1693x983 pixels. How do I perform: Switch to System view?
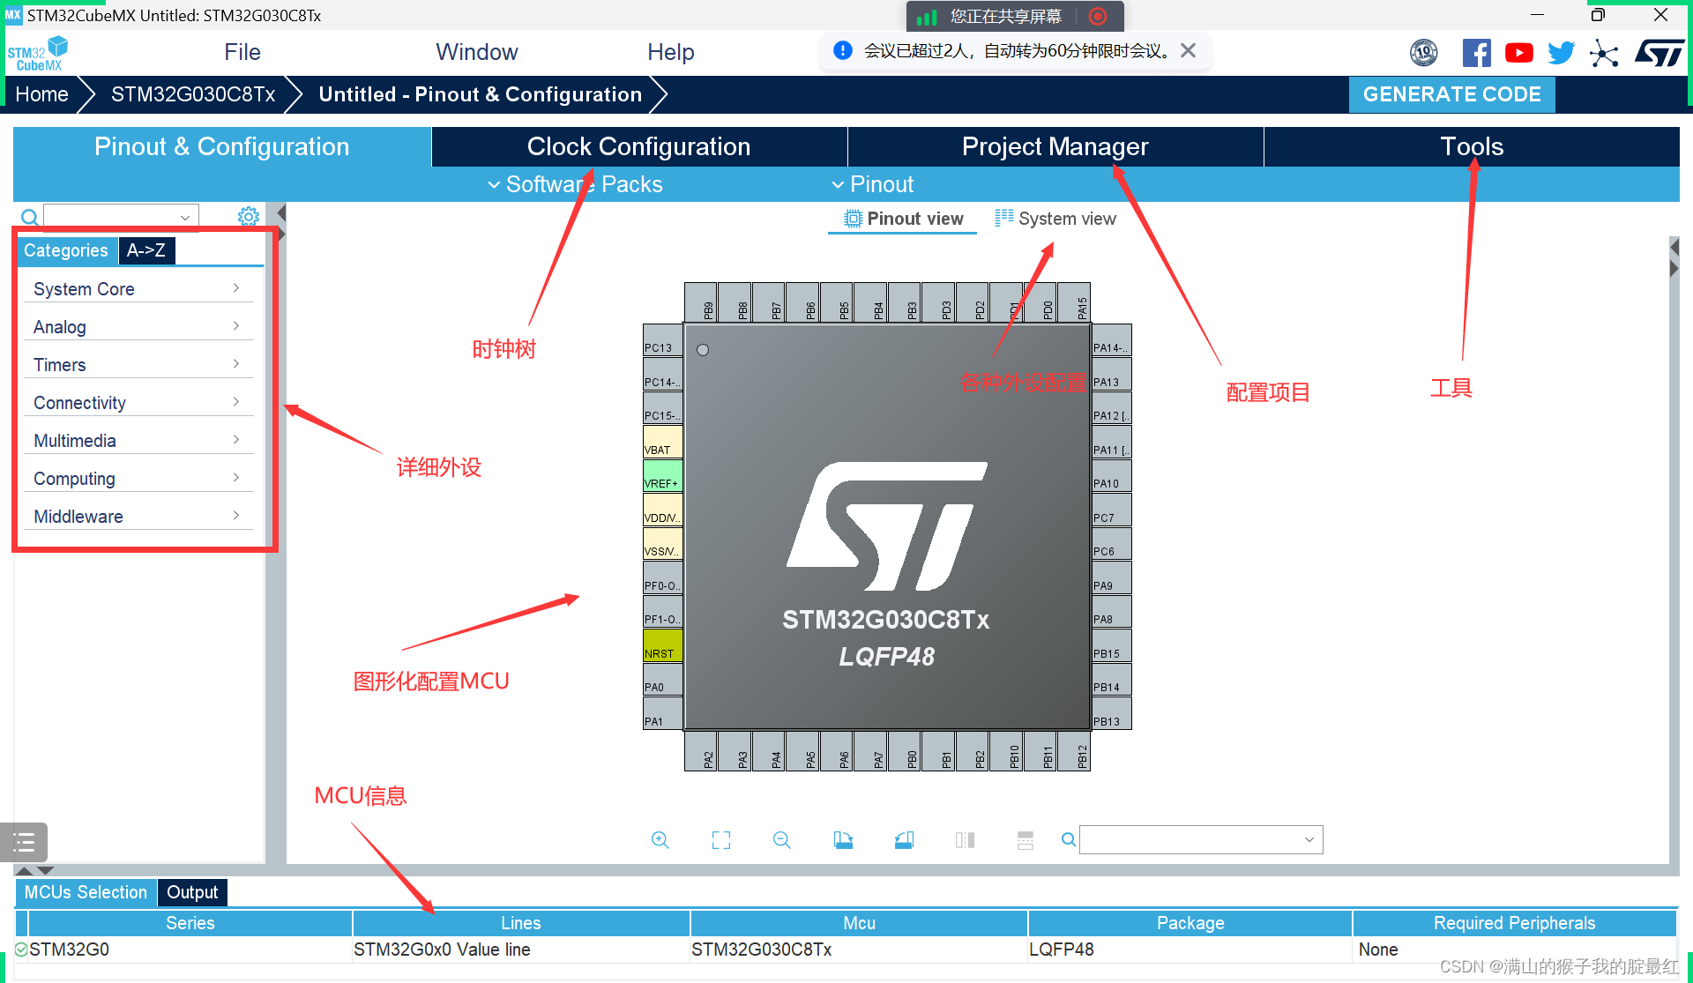pos(1055,219)
